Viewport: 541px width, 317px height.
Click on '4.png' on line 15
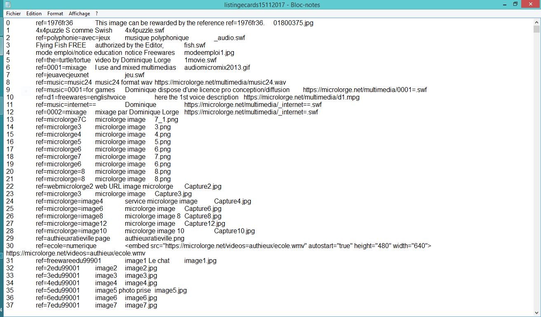162,135
